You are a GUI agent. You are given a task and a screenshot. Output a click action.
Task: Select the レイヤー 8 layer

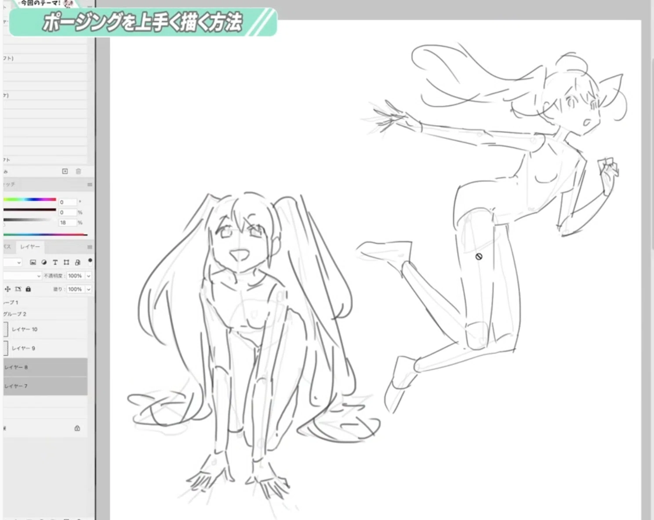coord(45,367)
